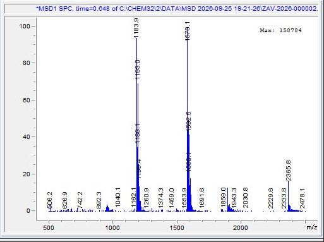The image size is (324, 242).
Task: Click the 1193.0 peak label
Action: pyautogui.click(x=138, y=70)
